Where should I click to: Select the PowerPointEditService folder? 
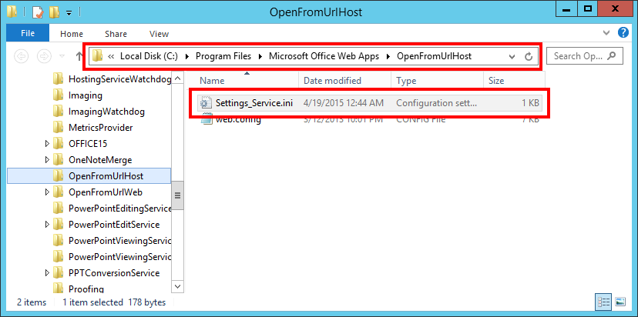[114, 225]
